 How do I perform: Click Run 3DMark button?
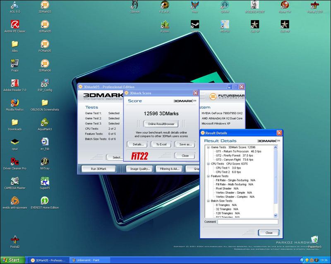[x=98, y=169]
